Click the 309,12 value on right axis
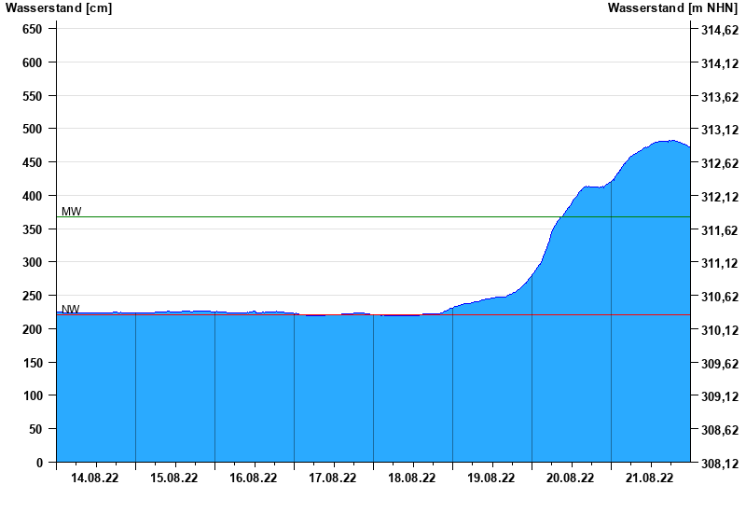 pos(720,395)
